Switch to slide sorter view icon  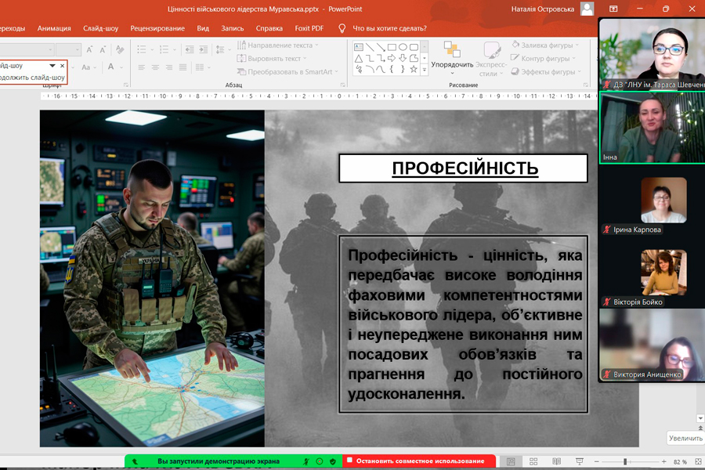click(x=533, y=461)
